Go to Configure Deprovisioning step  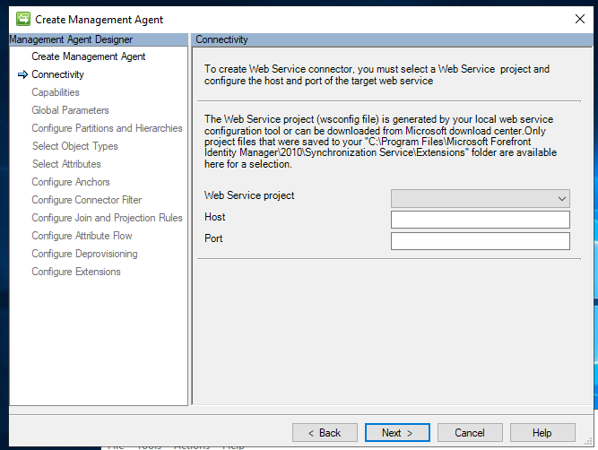84,254
